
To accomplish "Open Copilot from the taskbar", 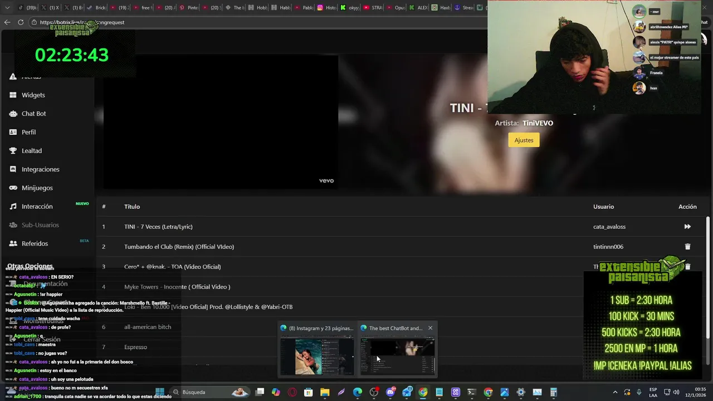I will point(276,392).
